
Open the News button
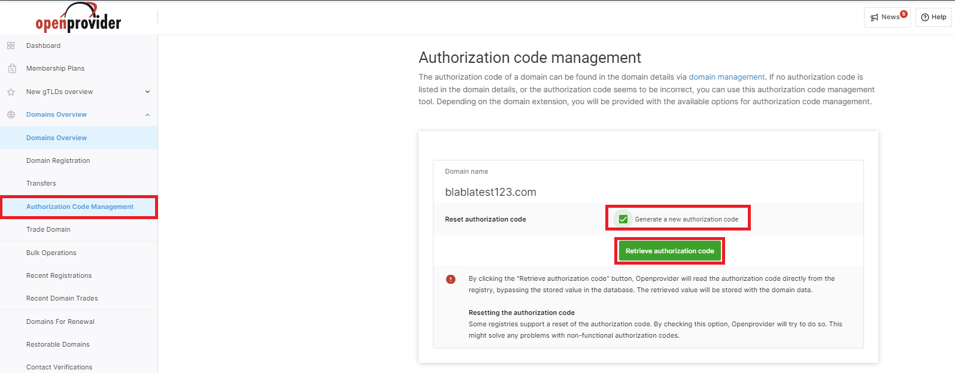[887, 17]
